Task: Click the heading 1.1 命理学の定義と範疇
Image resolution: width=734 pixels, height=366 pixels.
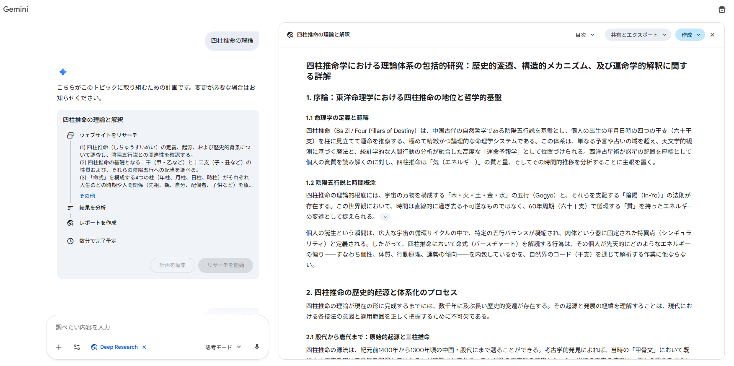Action: (x=337, y=118)
